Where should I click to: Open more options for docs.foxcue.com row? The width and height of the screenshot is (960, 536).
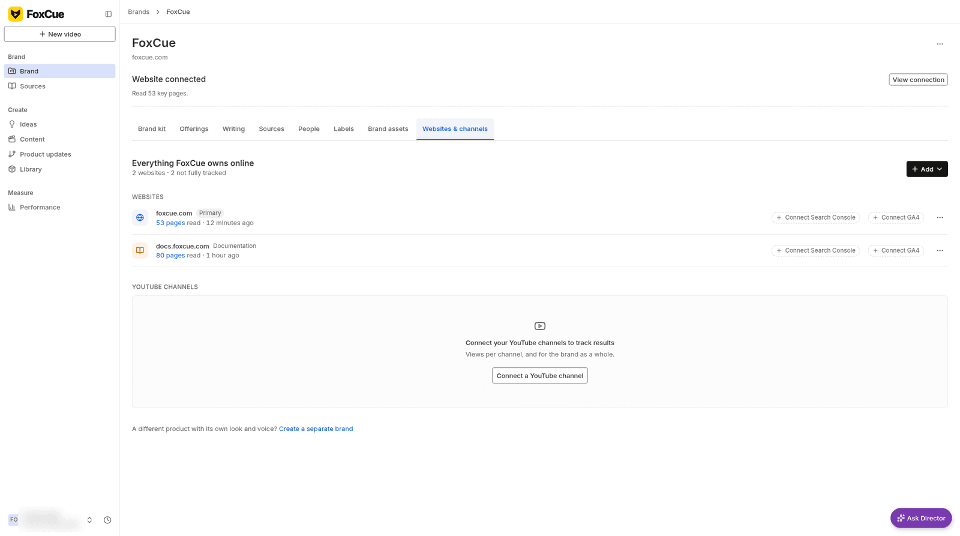[940, 250]
